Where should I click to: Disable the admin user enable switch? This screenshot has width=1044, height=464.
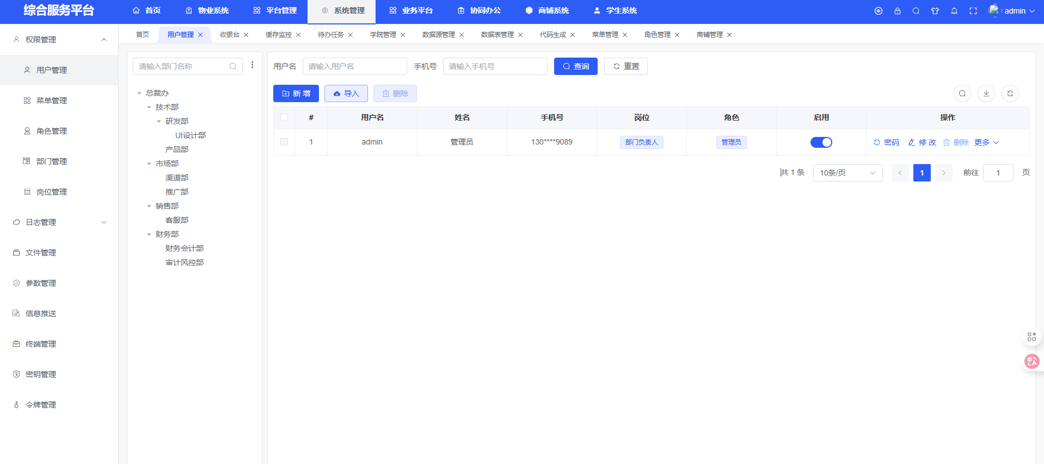click(821, 142)
